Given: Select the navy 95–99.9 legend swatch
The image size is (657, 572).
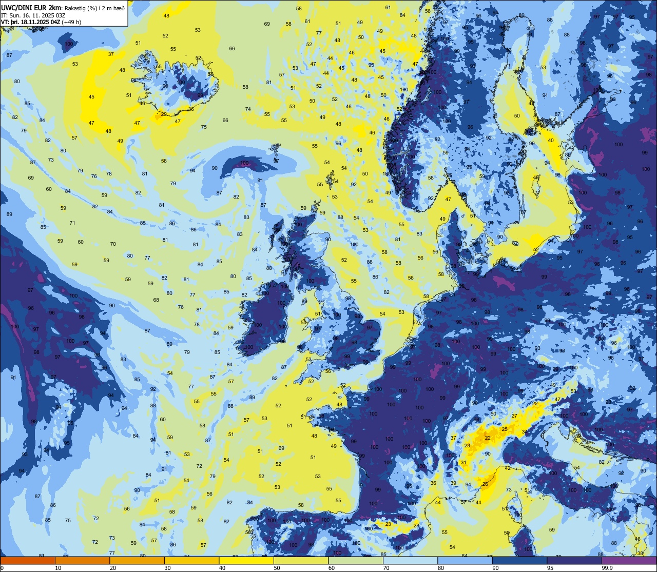Looking at the screenshot, I should tap(574, 561).
